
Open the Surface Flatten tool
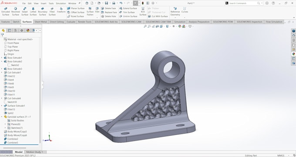pyautogui.click(x=90, y=11)
